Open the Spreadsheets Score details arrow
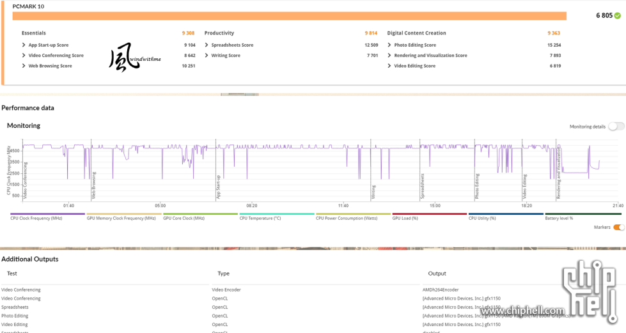Screen dimensions: 626x333 pos(207,45)
